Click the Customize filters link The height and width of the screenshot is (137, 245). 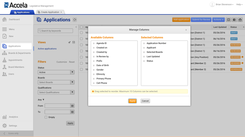tap(62, 62)
